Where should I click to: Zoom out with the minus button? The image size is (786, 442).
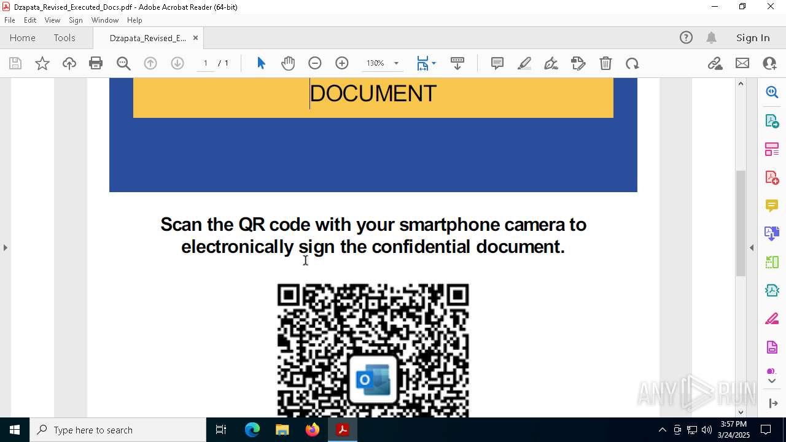point(315,63)
